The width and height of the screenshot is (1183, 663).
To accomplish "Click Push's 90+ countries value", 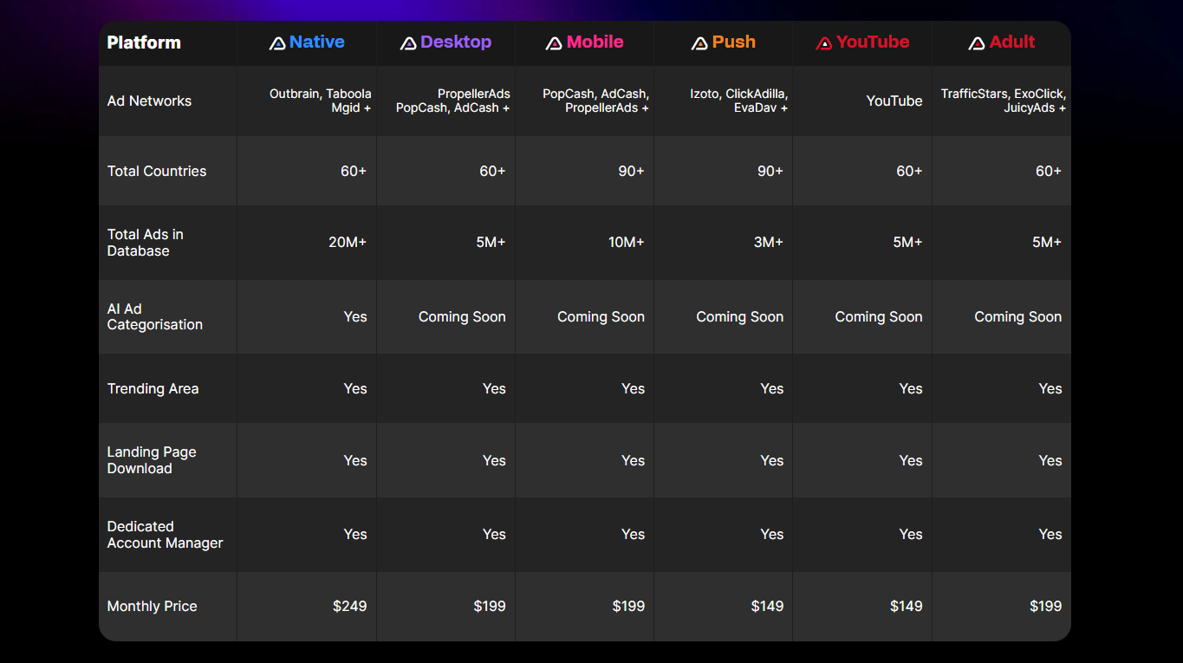I will tap(770, 171).
